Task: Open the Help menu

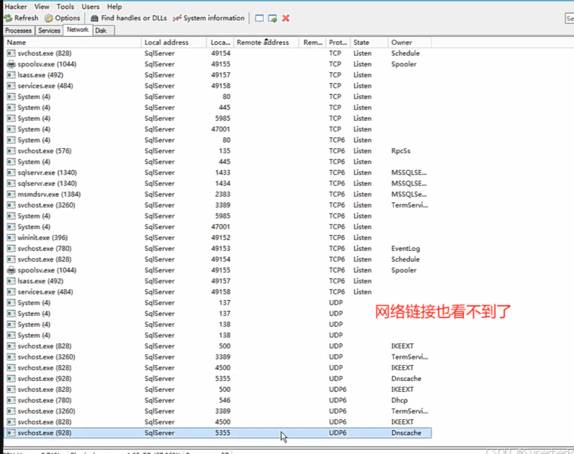Action: coord(114,7)
